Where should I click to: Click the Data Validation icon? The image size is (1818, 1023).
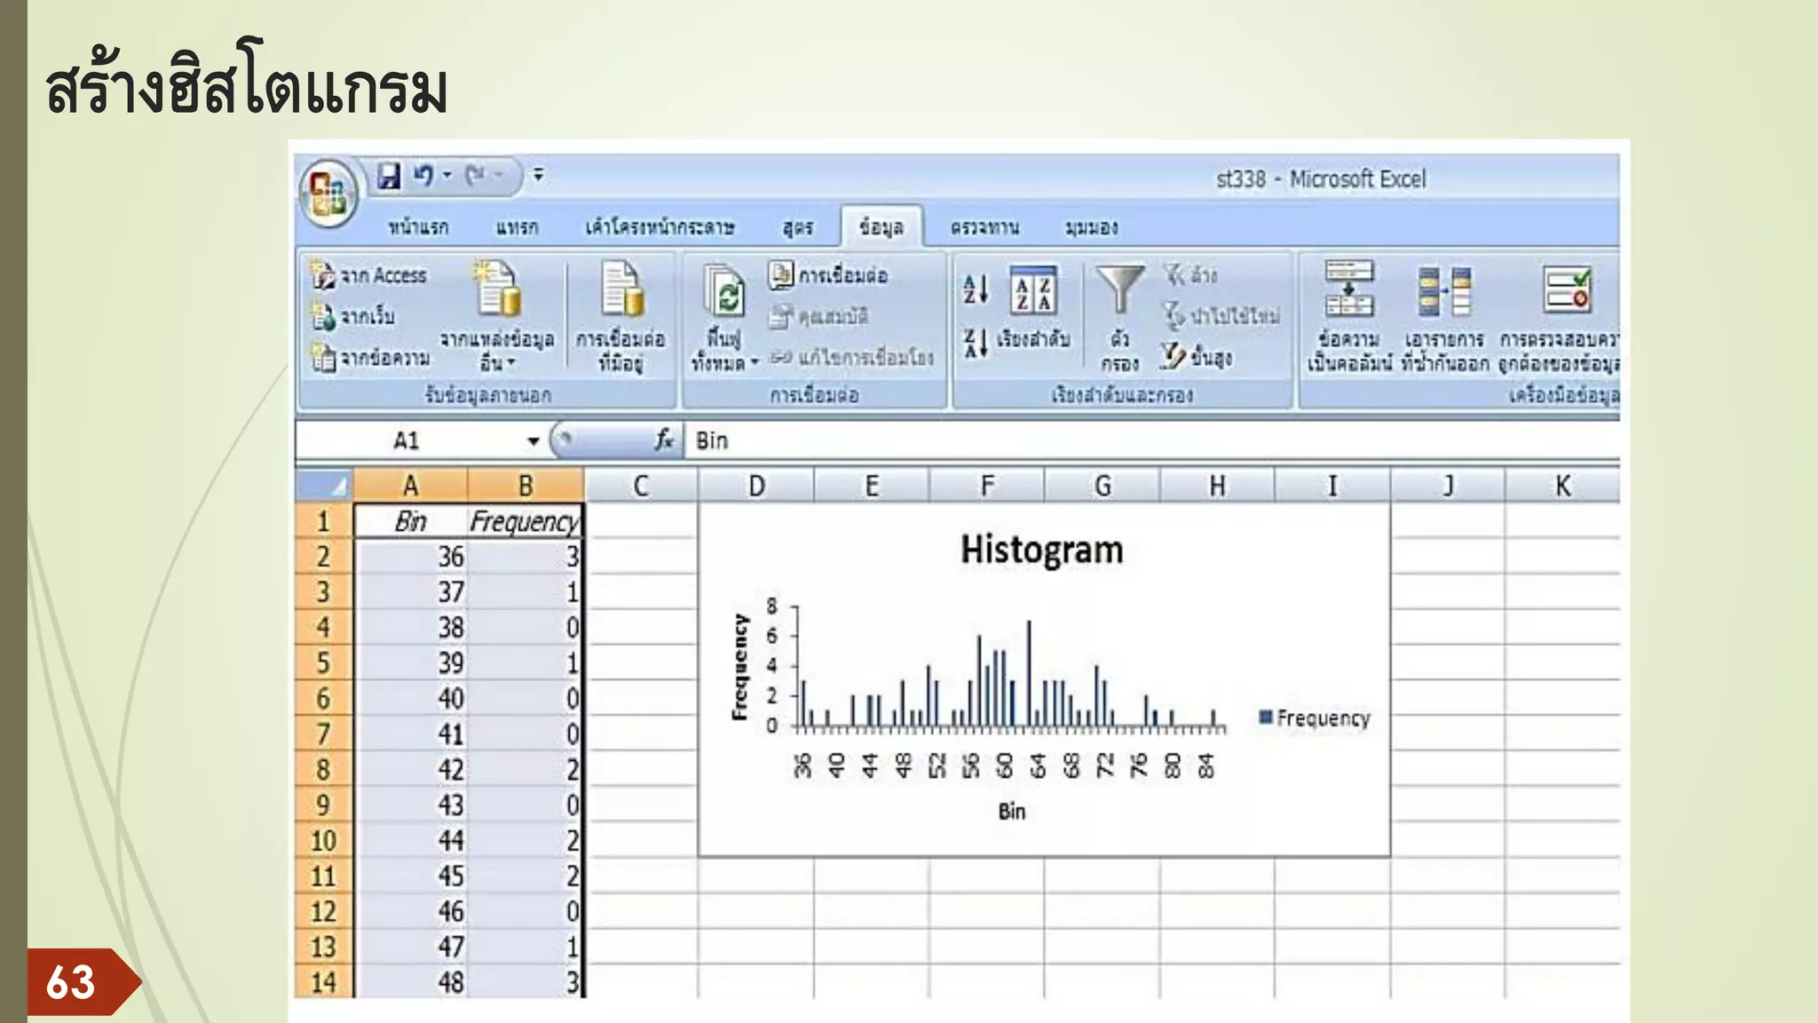(1566, 289)
